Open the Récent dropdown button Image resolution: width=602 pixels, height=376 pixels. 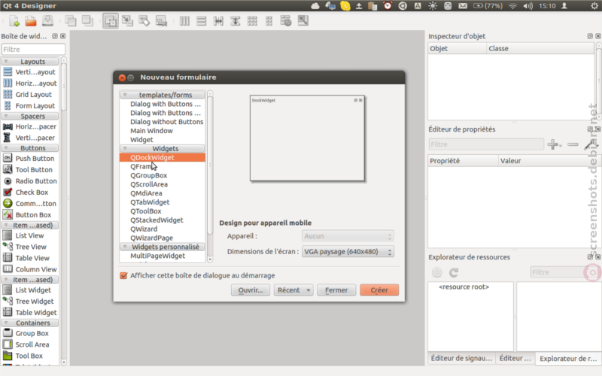(x=293, y=290)
